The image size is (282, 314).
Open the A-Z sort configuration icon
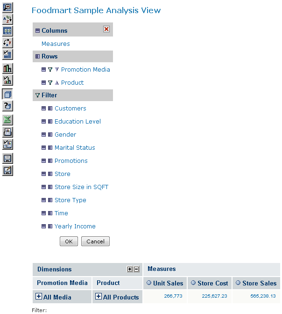coord(7,19)
